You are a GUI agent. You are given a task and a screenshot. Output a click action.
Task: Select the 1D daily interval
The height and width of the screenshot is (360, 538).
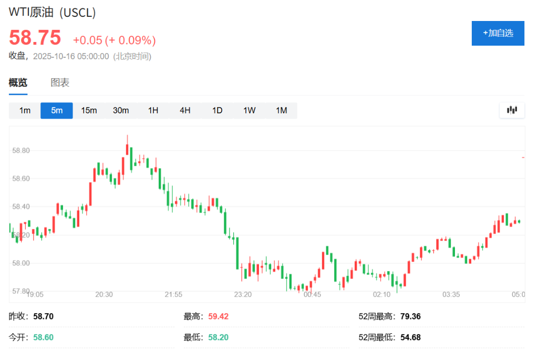click(x=217, y=111)
